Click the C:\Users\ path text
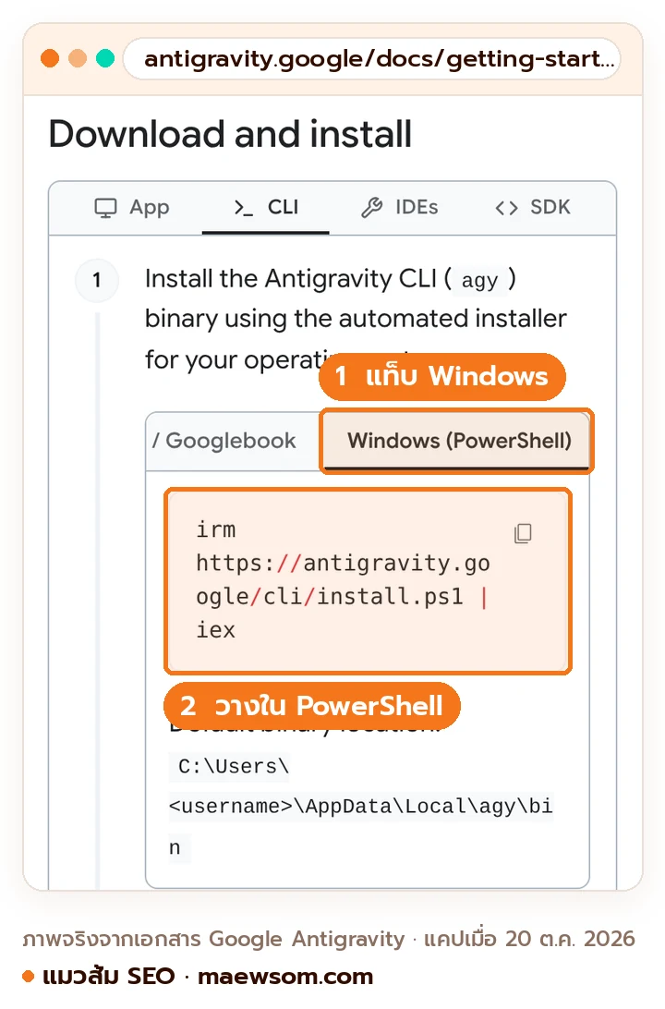The height and width of the screenshot is (1009, 665). (234, 766)
